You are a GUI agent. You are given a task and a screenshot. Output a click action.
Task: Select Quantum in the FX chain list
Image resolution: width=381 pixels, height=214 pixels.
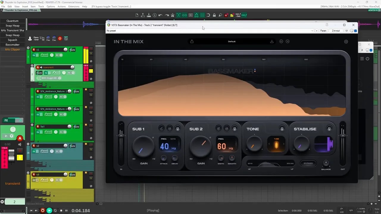(13, 21)
